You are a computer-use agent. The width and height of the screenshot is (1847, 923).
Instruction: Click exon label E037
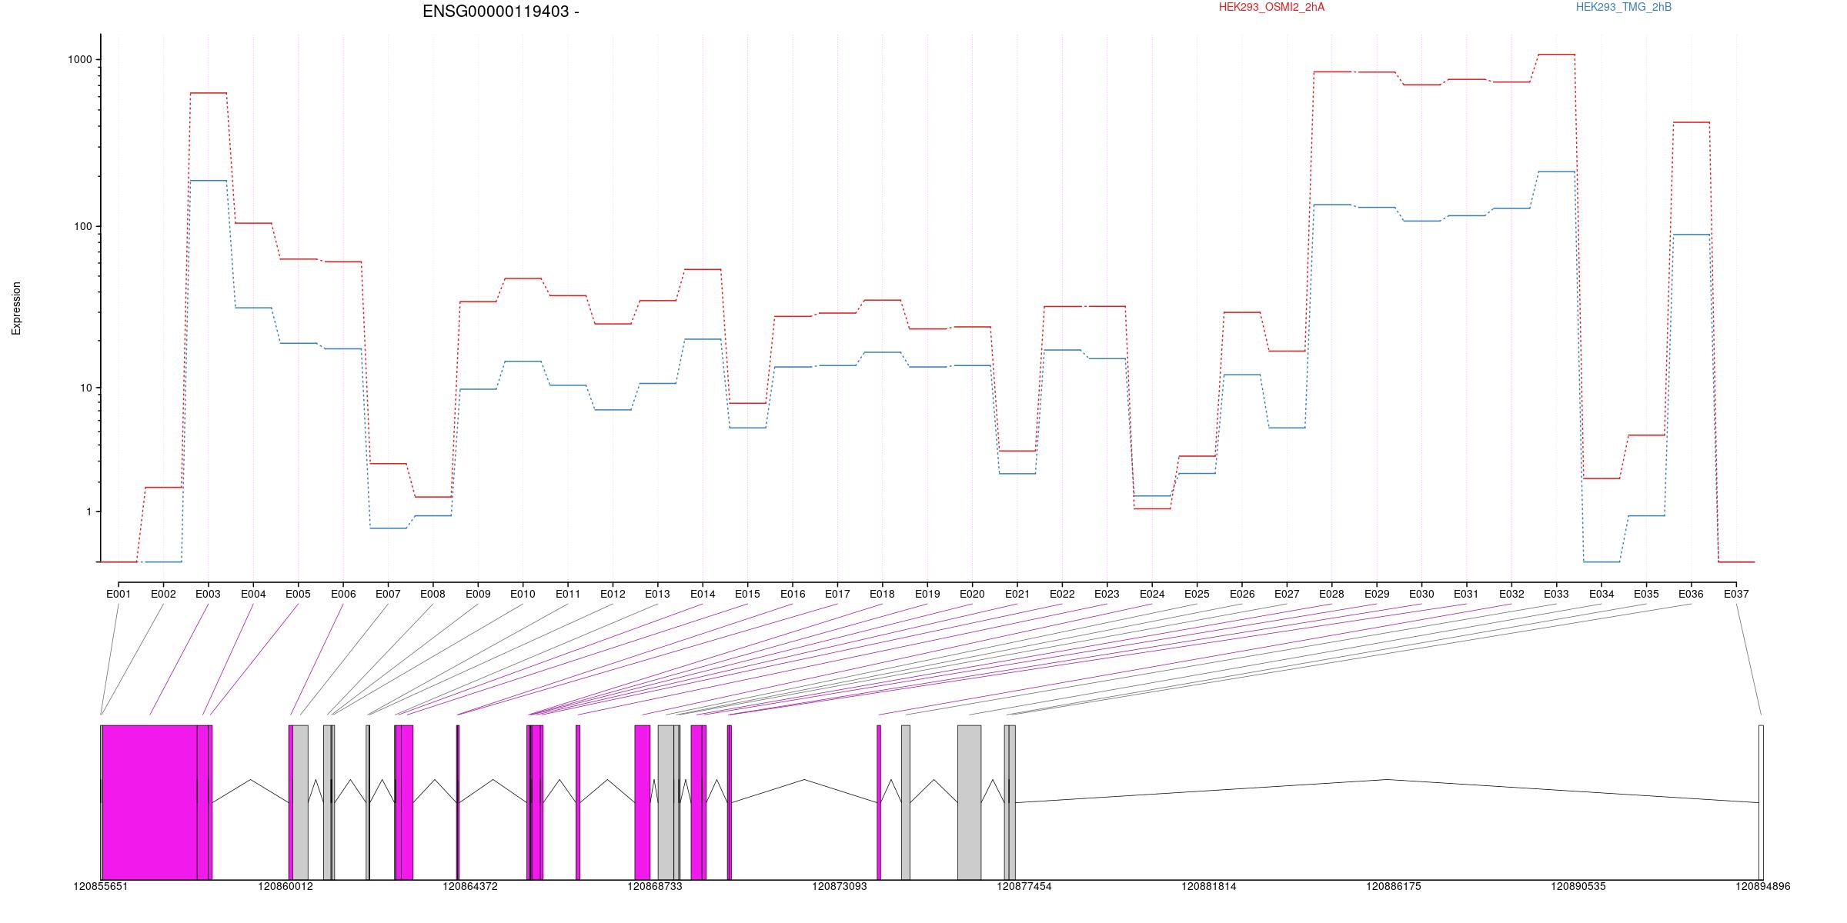(x=1736, y=594)
